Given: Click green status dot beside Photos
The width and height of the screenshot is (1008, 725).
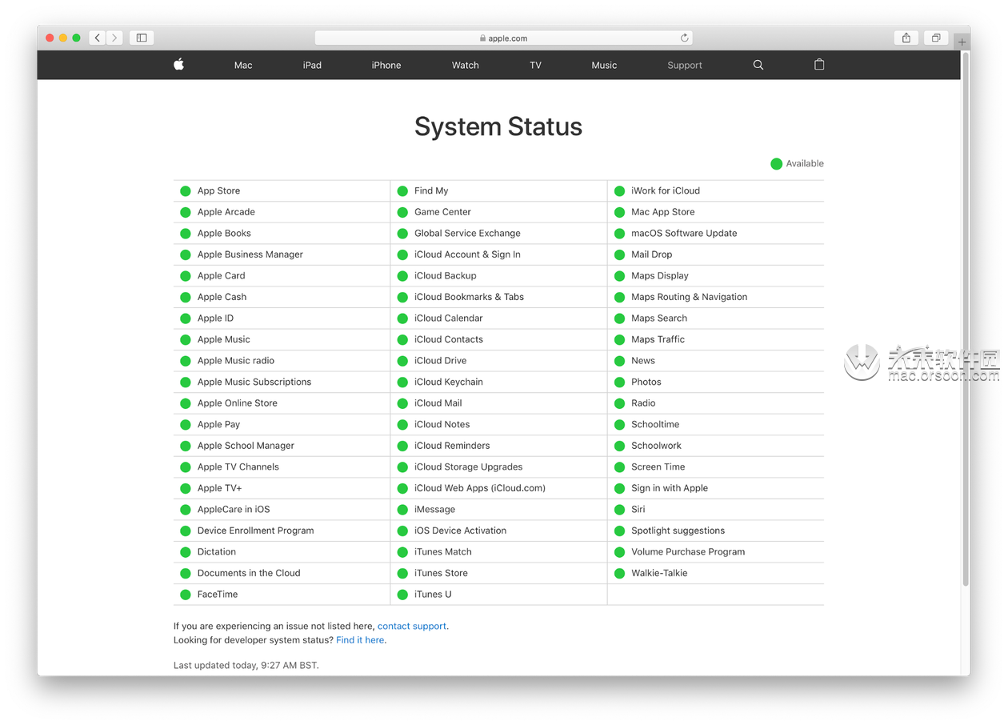Looking at the screenshot, I should (x=619, y=382).
